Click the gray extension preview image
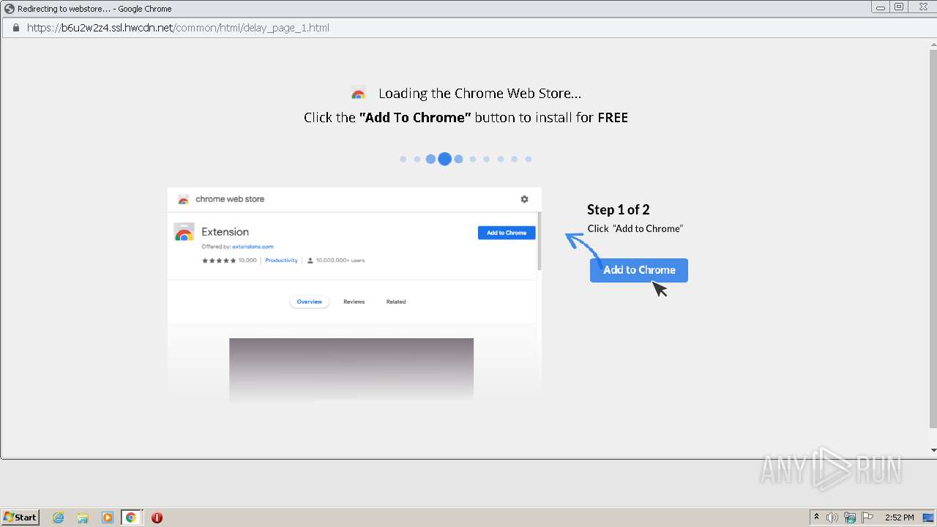 tap(351, 369)
